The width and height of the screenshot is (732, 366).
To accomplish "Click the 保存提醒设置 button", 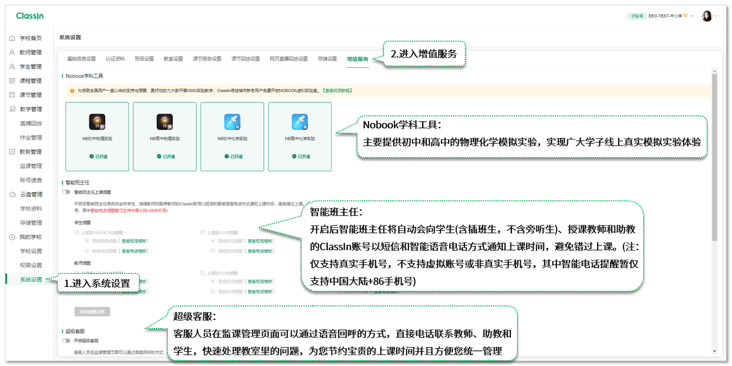I will click(x=93, y=312).
